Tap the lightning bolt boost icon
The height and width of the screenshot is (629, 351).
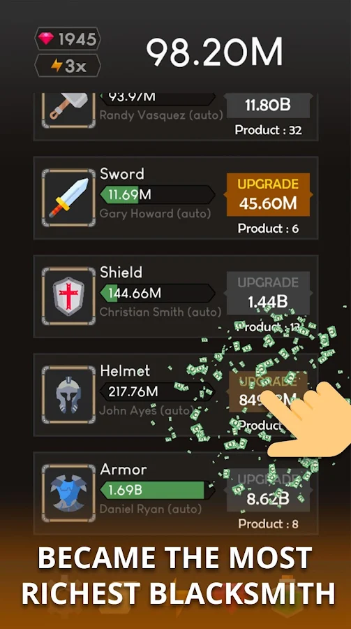[57, 66]
